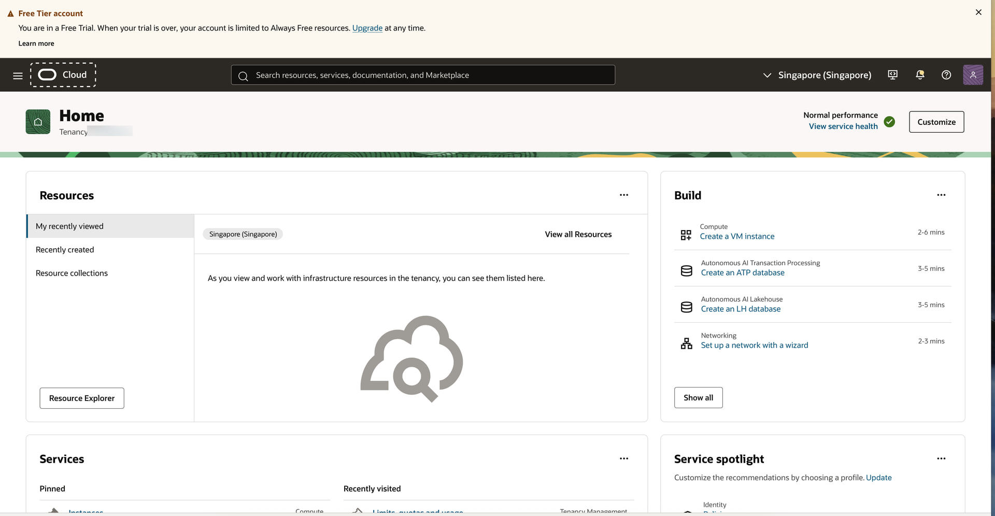Click the Customize button
The height and width of the screenshot is (516, 995).
tap(936, 122)
